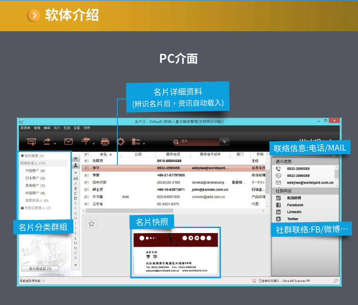Toggle the favorite star button above card image
This screenshot has width=358, height=305.
[x=92, y=224]
